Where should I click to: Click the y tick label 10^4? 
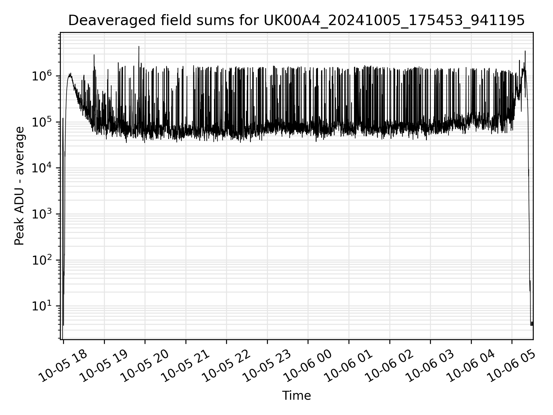42,167
